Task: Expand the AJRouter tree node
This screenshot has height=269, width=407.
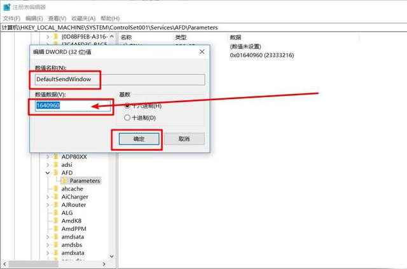Action: (x=48, y=205)
